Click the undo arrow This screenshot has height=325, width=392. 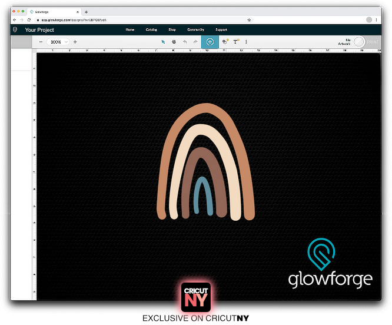(x=184, y=42)
